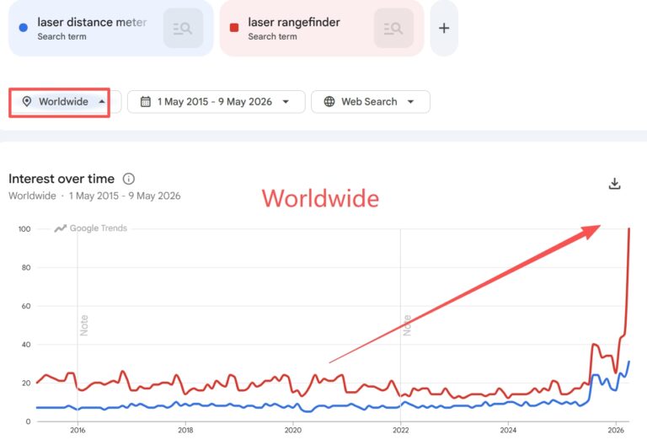Image resolution: width=647 pixels, height=445 pixels.
Task: Click search icon beside laser rangefinder
Action: [393, 29]
